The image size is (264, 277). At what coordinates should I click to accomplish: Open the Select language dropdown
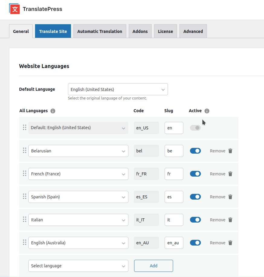78,266
